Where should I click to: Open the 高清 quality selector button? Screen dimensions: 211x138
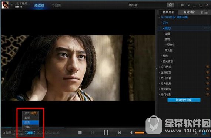pyautogui.click(x=30, y=133)
